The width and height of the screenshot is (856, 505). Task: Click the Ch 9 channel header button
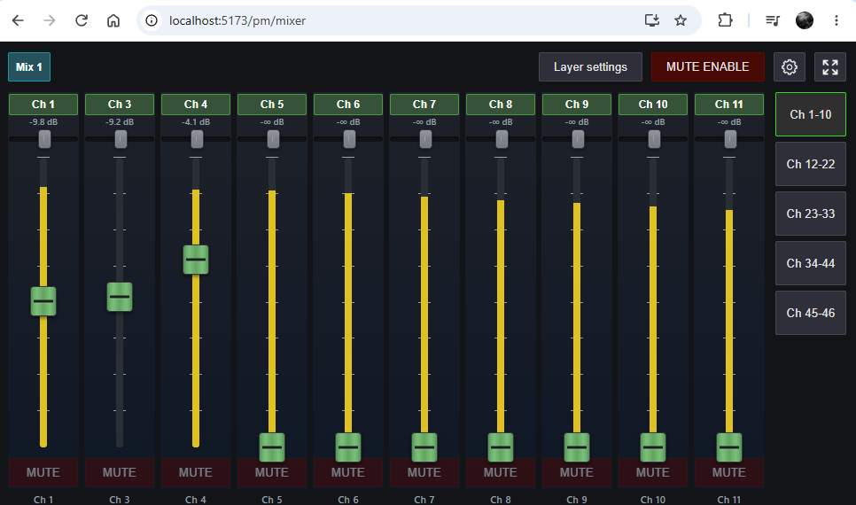577,105
